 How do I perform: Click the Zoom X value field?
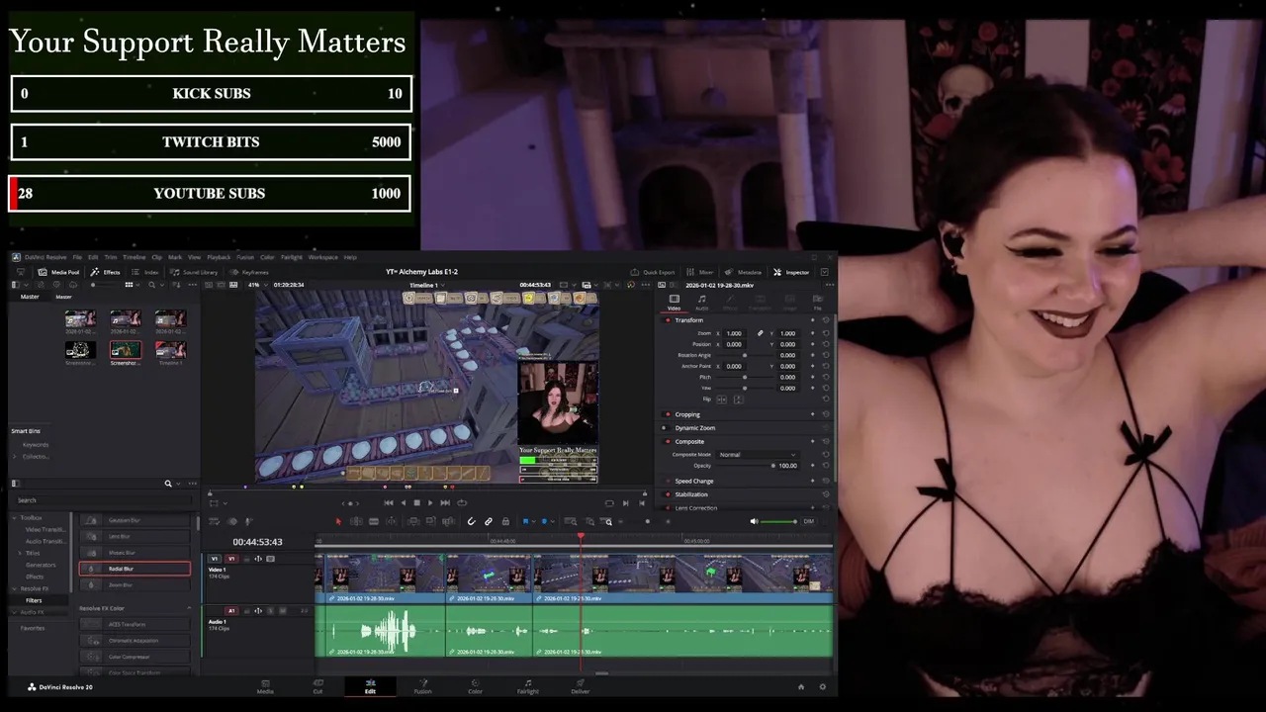734,333
